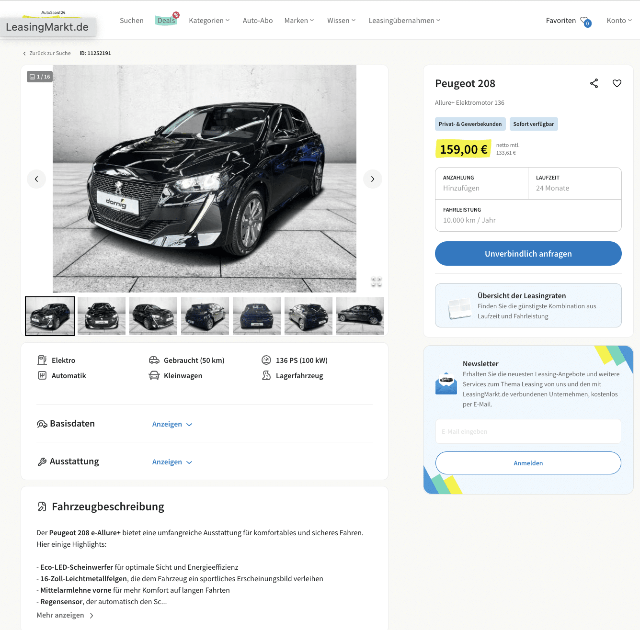Click the Automatik gearbox icon

(x=42, y=375)
